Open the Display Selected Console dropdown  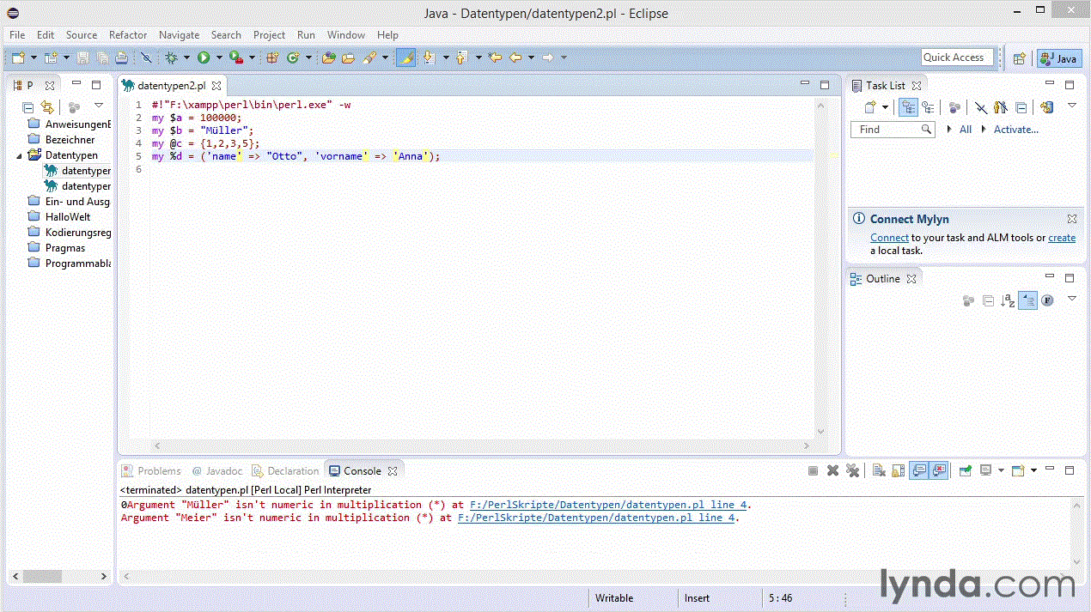(1001, 470)
